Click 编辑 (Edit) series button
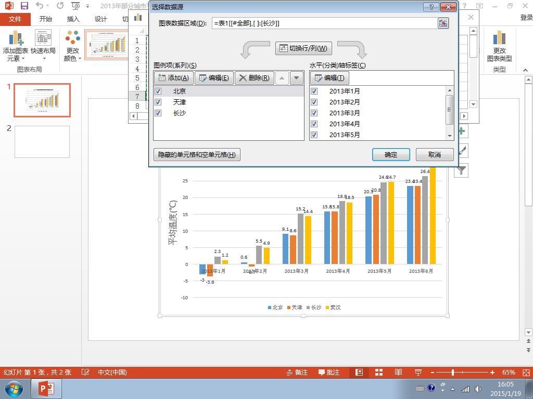 (x=214, y=78)
